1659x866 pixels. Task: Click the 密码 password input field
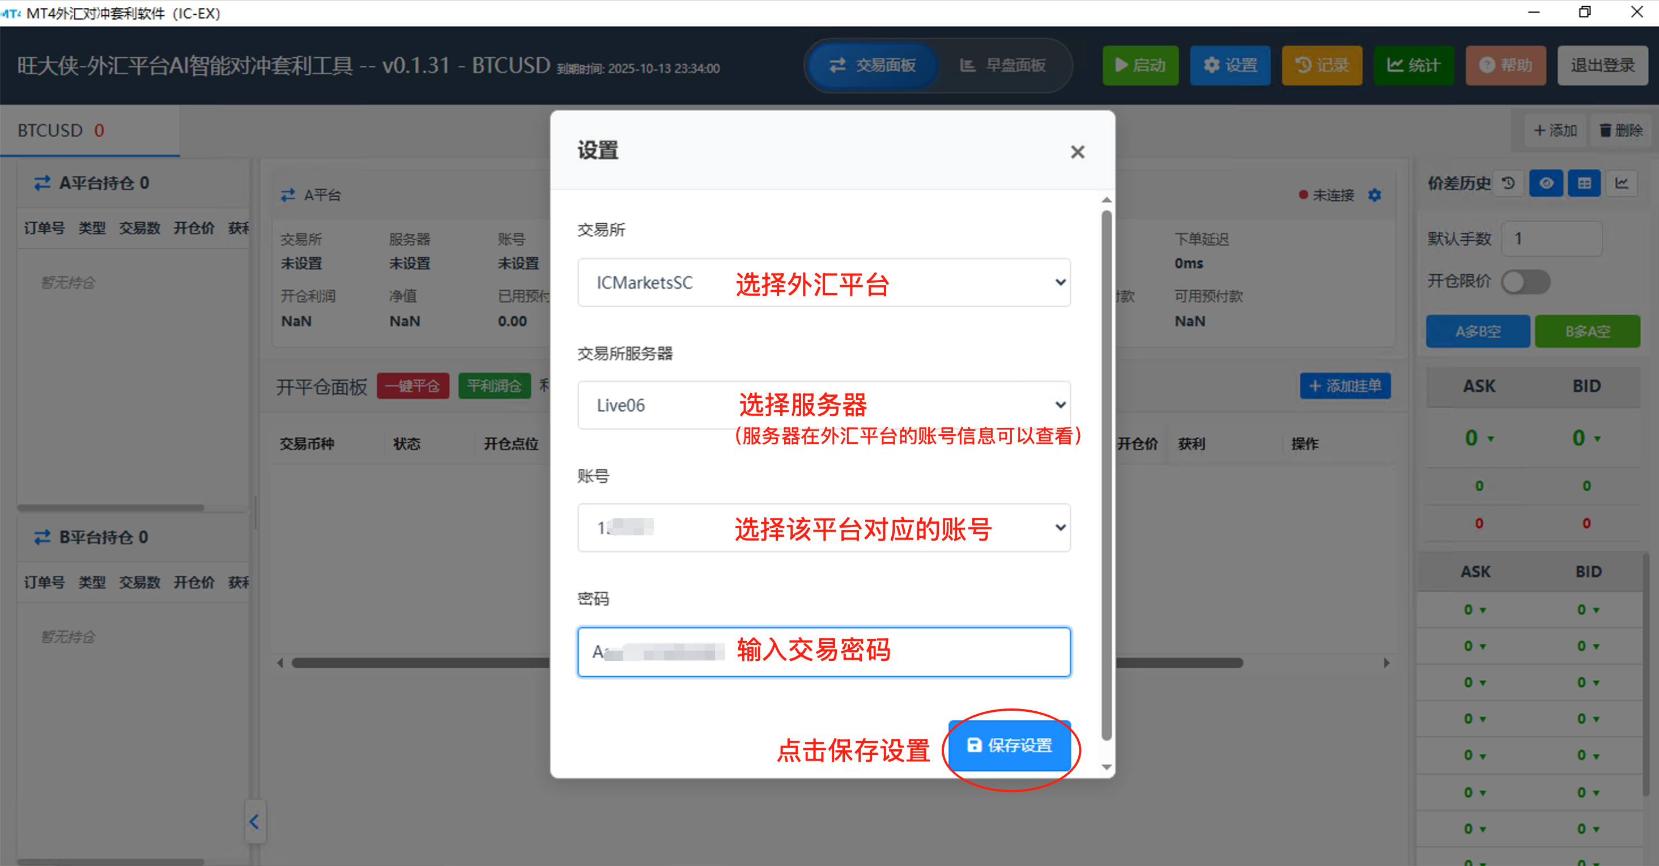824,651
